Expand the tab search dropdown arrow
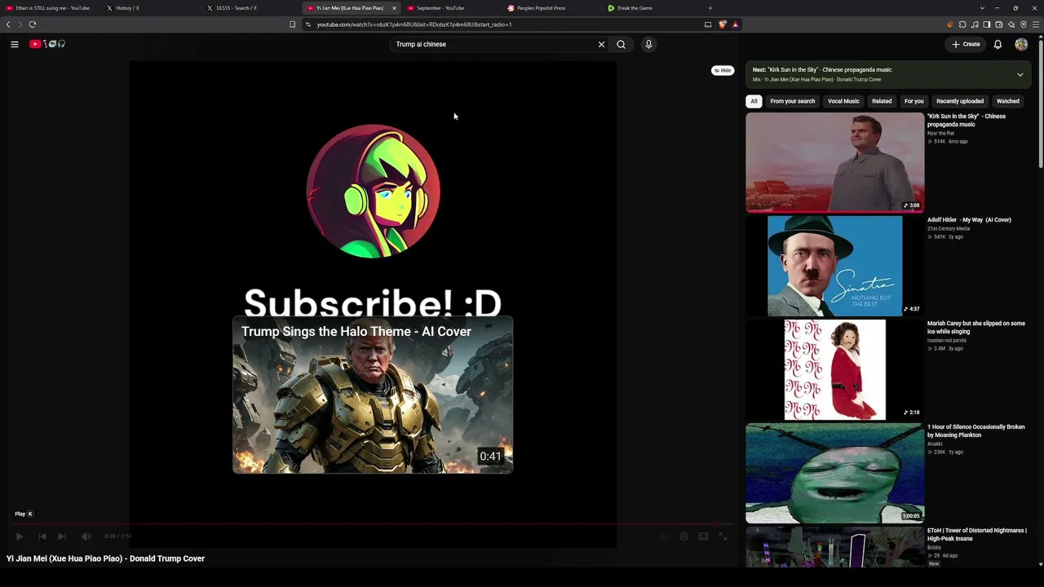 coord(982,8)
